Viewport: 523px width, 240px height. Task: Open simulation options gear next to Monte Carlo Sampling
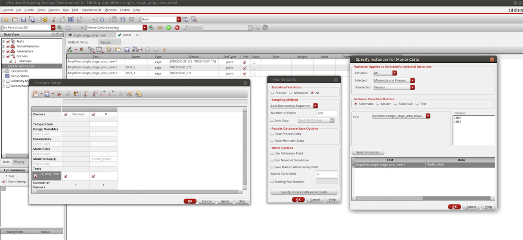[x=151, y=28]
